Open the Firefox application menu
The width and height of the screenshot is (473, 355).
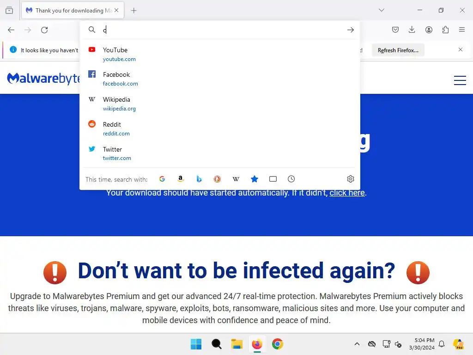462,30
